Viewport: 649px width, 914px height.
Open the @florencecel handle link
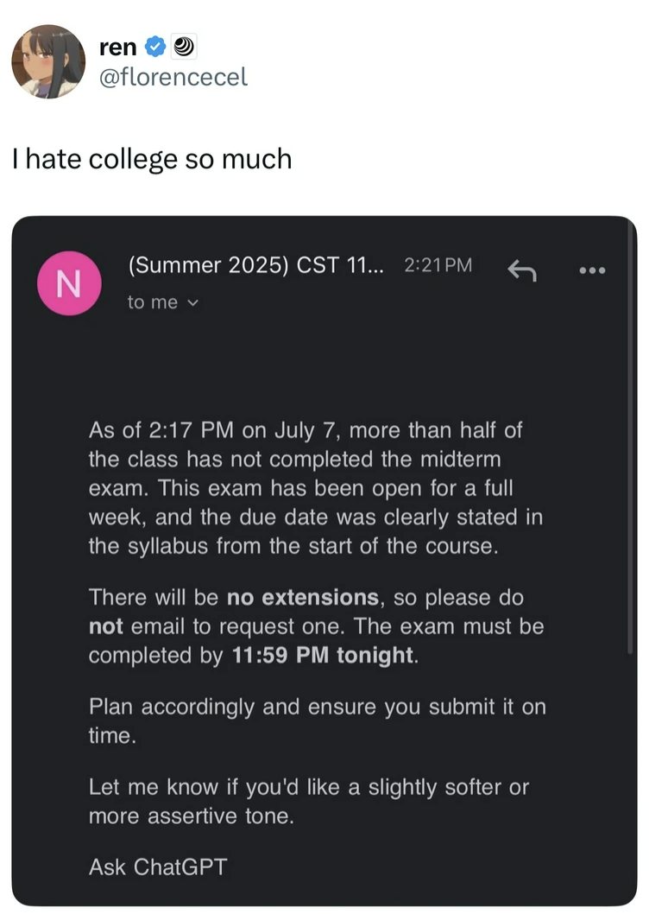point(173,77)
